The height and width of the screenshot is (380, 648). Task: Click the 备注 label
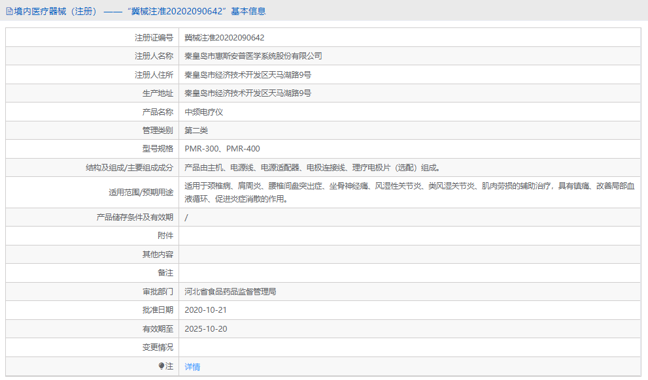pos(165,273)
